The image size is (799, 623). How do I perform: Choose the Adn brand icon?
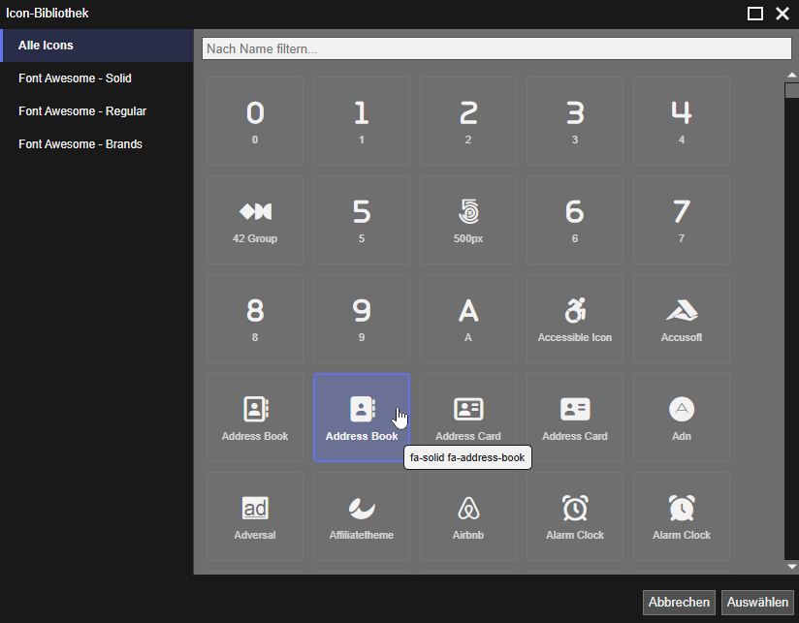click(x=682, y=418)
